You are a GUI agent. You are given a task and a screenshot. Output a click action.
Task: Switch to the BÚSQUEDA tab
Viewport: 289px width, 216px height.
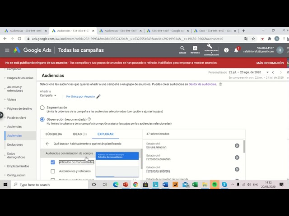(54, 134)
